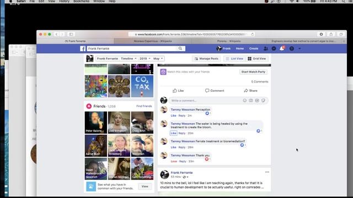Viewport: 353px width, 198px height.
Task: Add a sticker to comment
Action: 263,101
